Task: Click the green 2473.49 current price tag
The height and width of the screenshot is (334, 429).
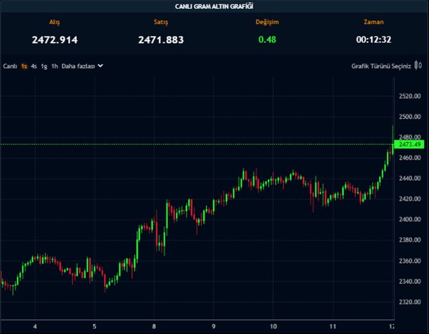Action: click(409, 144)
